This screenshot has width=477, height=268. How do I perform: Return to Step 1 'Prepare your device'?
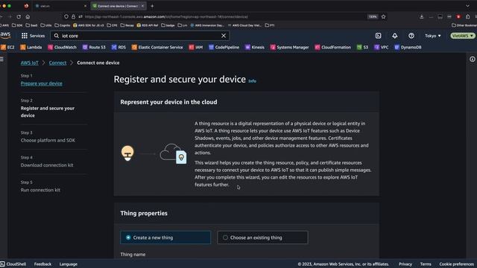42,83
